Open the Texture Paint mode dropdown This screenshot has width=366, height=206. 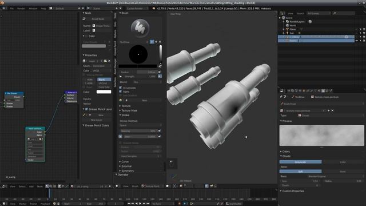coord(152,186)
